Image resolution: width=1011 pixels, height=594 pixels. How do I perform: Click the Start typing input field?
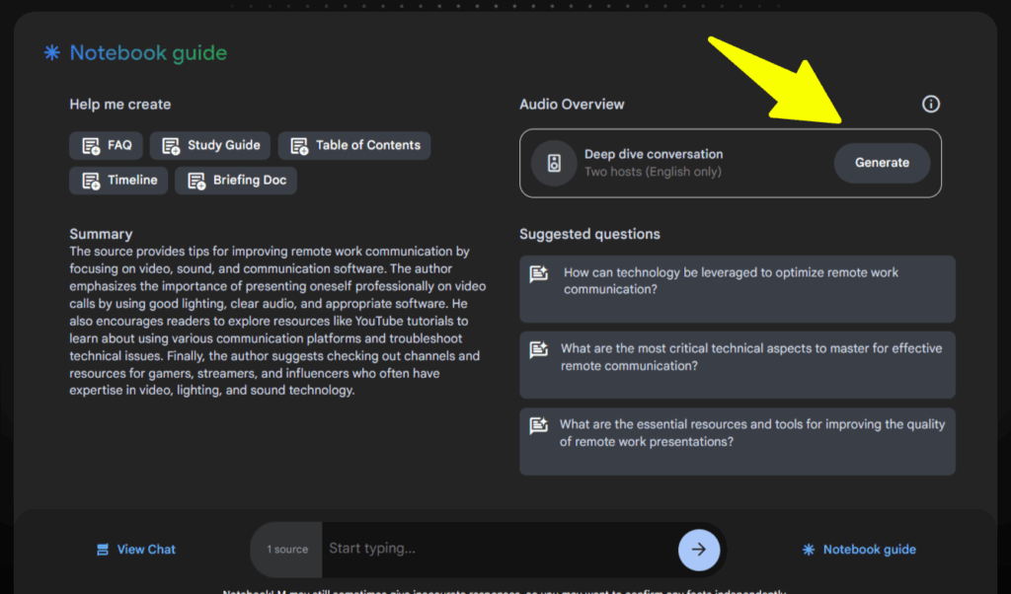click(x=494, y=549)
